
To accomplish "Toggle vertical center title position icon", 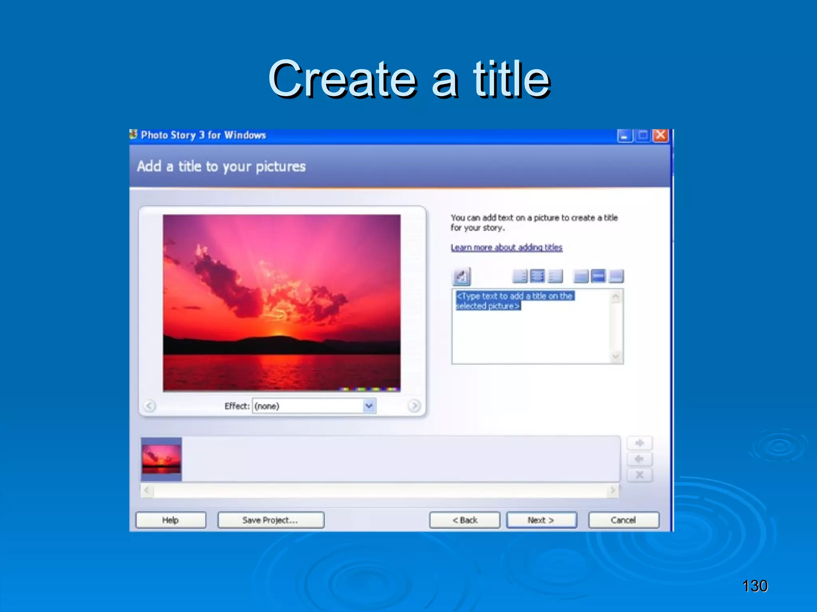I will (x=598, y=276).
